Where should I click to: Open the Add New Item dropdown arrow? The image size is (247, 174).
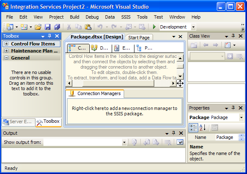31,27
